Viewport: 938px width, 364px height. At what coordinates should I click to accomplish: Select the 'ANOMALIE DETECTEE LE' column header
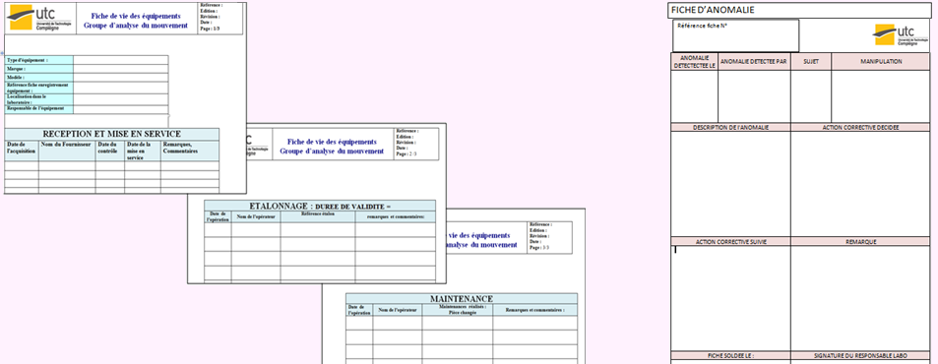(x=694, y=62)
